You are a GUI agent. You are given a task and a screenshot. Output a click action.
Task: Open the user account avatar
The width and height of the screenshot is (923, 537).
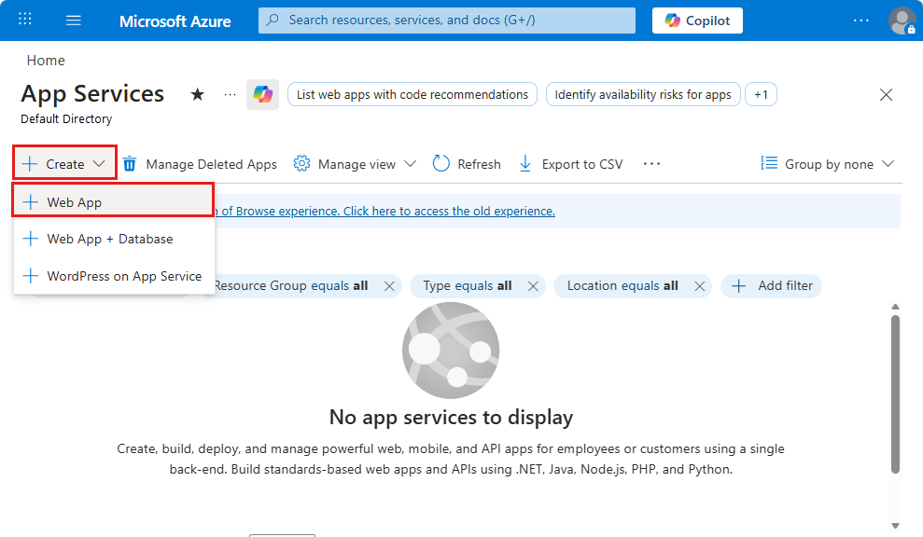point(902,21)
